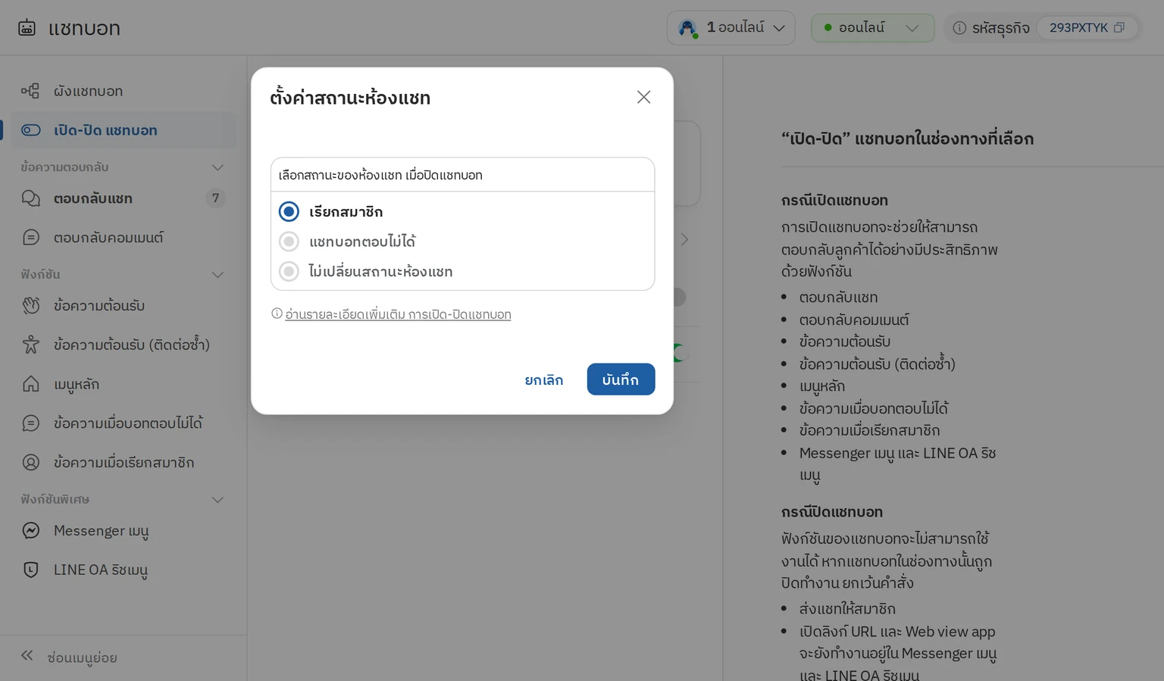This screenshot has height=681, width=1164.
Task: Open the ออนไลน์ status dropdown
Action: [872, 27]
